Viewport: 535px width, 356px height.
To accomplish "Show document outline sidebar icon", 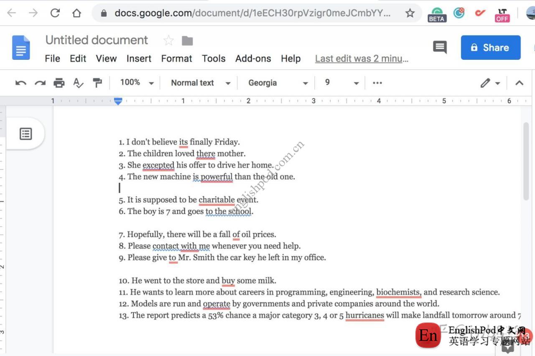I will tap(25, 134).
